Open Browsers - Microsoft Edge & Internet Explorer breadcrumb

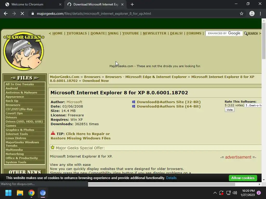pyautogui.click(x=146, y=77)
